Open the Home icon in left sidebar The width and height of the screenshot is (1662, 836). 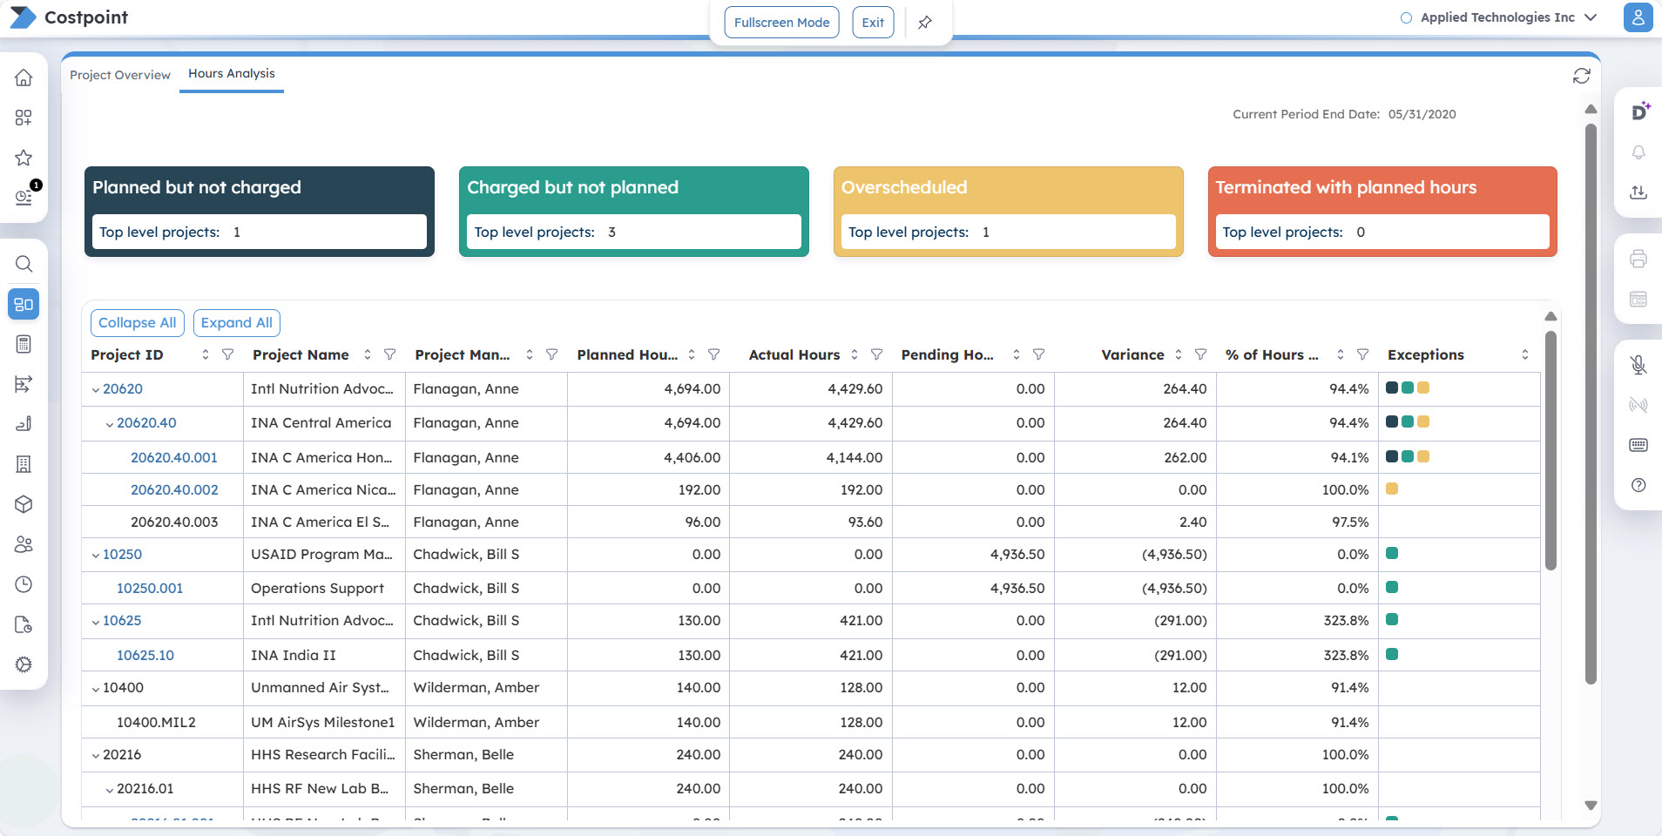(24, 78)
